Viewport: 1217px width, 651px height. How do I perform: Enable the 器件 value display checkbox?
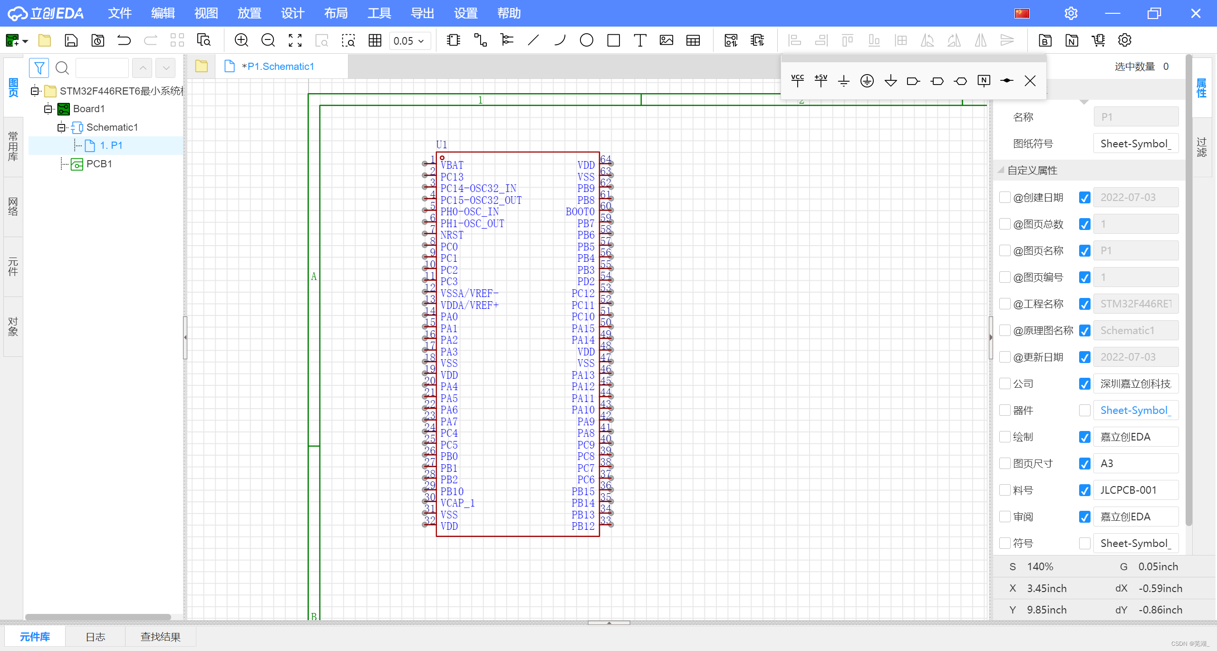click(x=1084, y=410)
